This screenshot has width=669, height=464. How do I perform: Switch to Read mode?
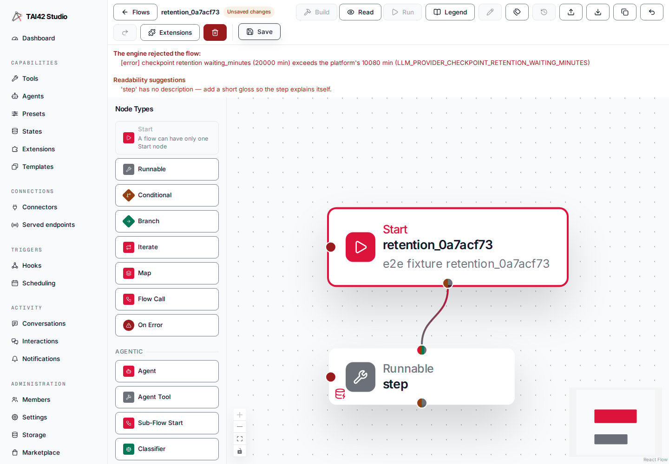point(361,12)
